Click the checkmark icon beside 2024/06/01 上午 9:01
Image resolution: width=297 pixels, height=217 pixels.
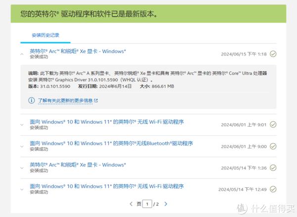click(x=273, y=125)
